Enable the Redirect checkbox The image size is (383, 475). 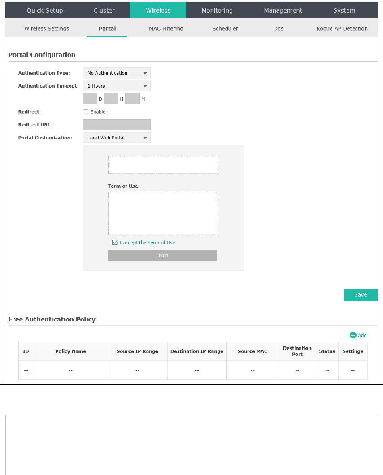coord(86,112)
